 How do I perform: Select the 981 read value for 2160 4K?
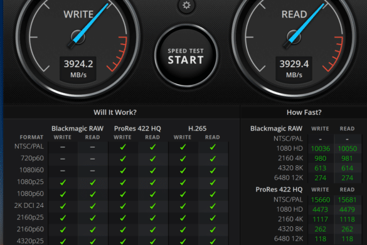(x=347, y=158)
